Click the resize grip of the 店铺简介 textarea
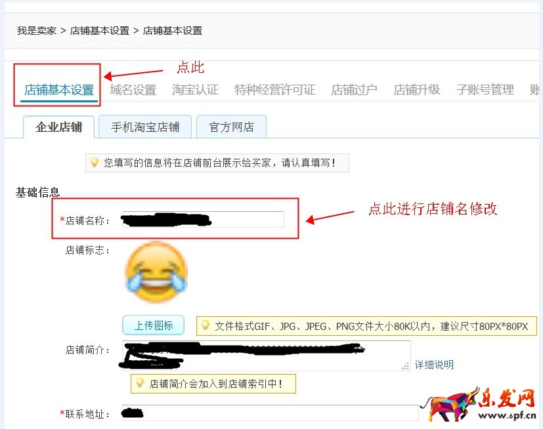Screen dimensions: 543x429 (x=405, y=365)
